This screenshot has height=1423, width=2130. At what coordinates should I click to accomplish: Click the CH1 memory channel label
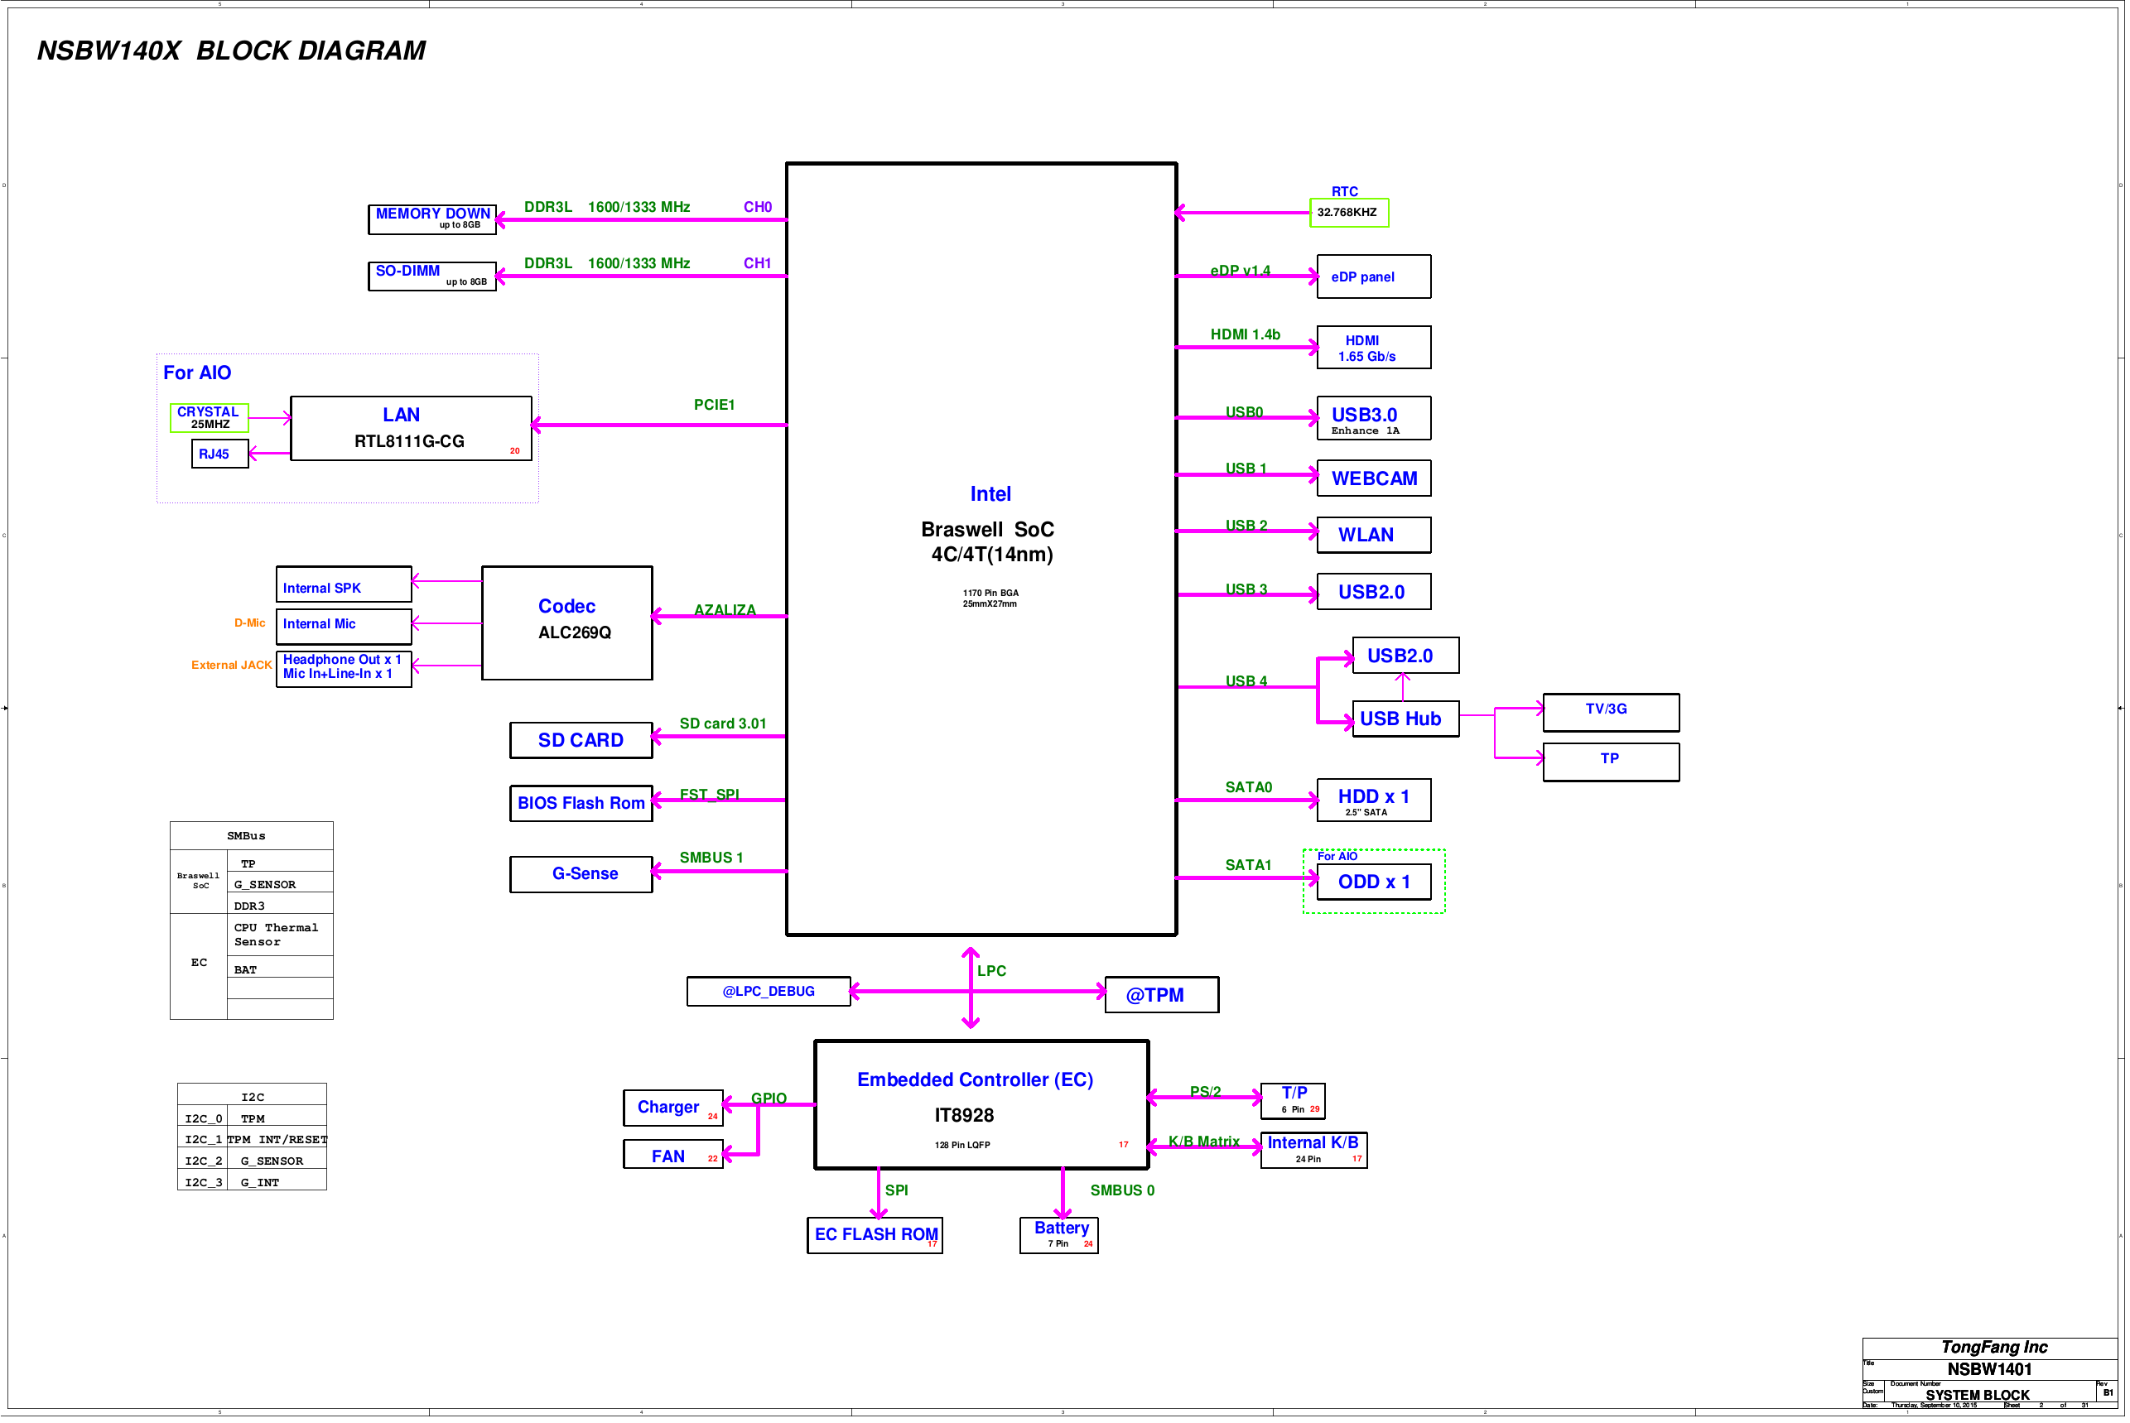(757, 263)
